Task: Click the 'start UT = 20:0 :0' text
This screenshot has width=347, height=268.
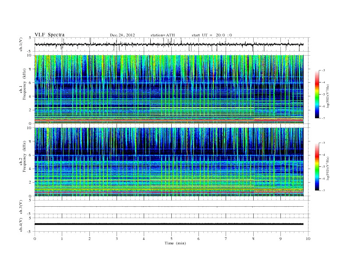Action: pos(212,35)
